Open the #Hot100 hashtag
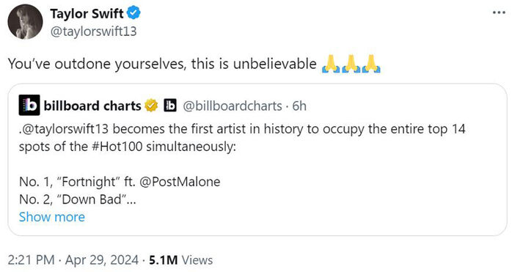 (x=117, y=147)
